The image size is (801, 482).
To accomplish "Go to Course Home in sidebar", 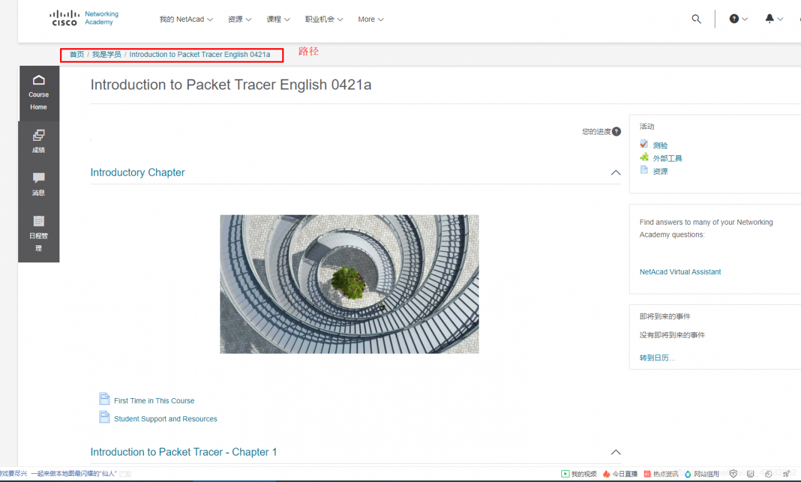I will (39, 93).
